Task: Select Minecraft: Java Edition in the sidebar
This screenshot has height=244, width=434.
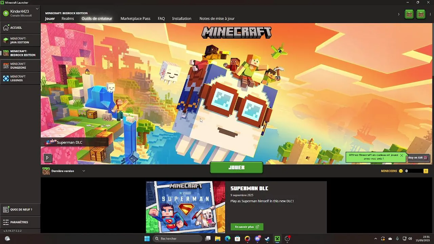Action: click(x=20, y=41)
